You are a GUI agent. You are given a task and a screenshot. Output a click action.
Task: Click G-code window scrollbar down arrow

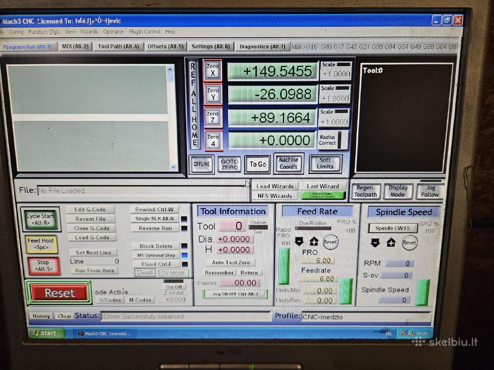[173, 167]
